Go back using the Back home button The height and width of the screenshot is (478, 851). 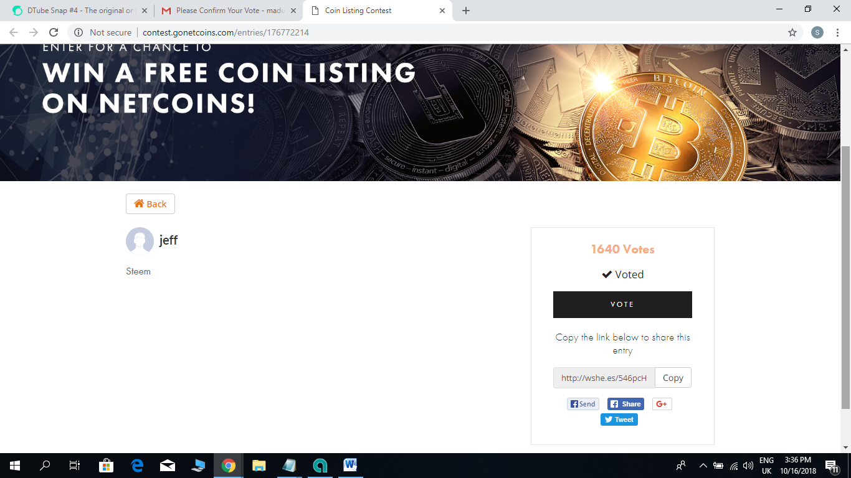tap(150, 204)
